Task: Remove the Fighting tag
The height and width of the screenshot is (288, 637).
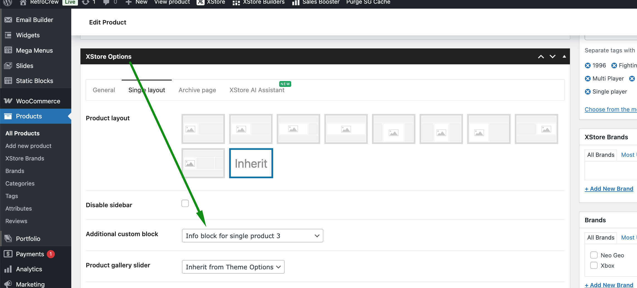Action: click(614, 65)
